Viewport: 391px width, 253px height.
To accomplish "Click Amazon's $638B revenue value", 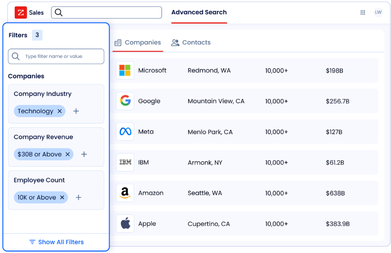I will point(335,193).
